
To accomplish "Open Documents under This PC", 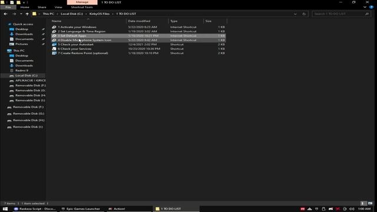I will coord(24,61).
